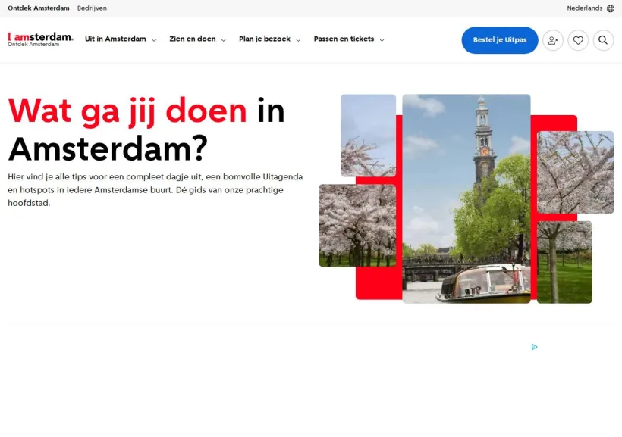The height and width of the screenshot is (437, 622).
Task: Expand the Plan je bezoek menu
Action: 270,39
